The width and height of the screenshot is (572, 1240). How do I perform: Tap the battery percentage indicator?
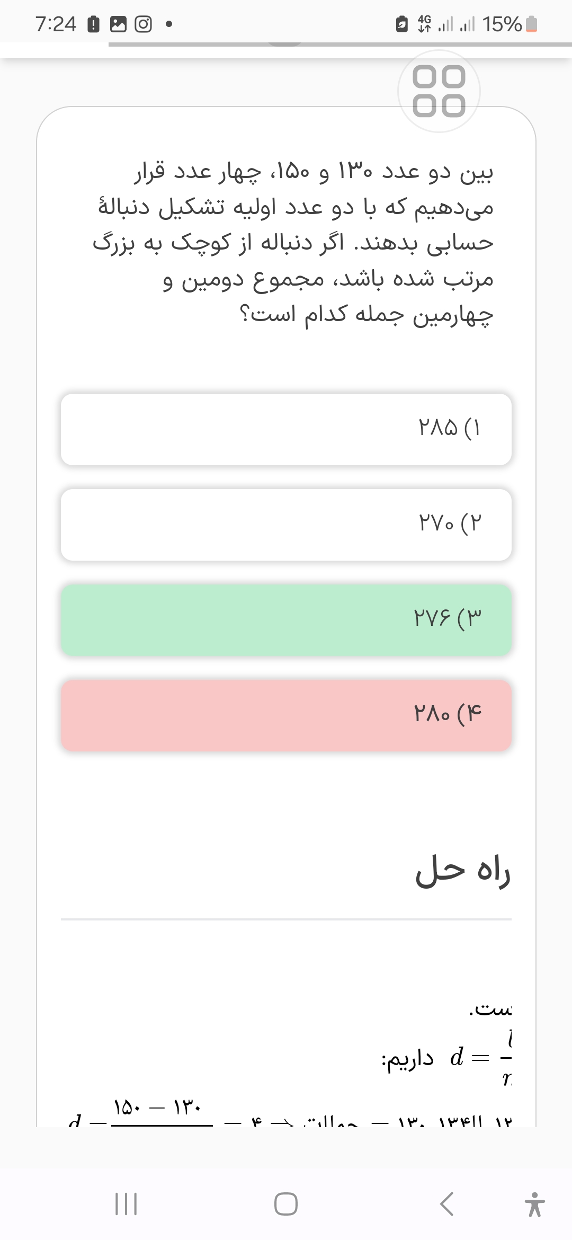[502, 24]
